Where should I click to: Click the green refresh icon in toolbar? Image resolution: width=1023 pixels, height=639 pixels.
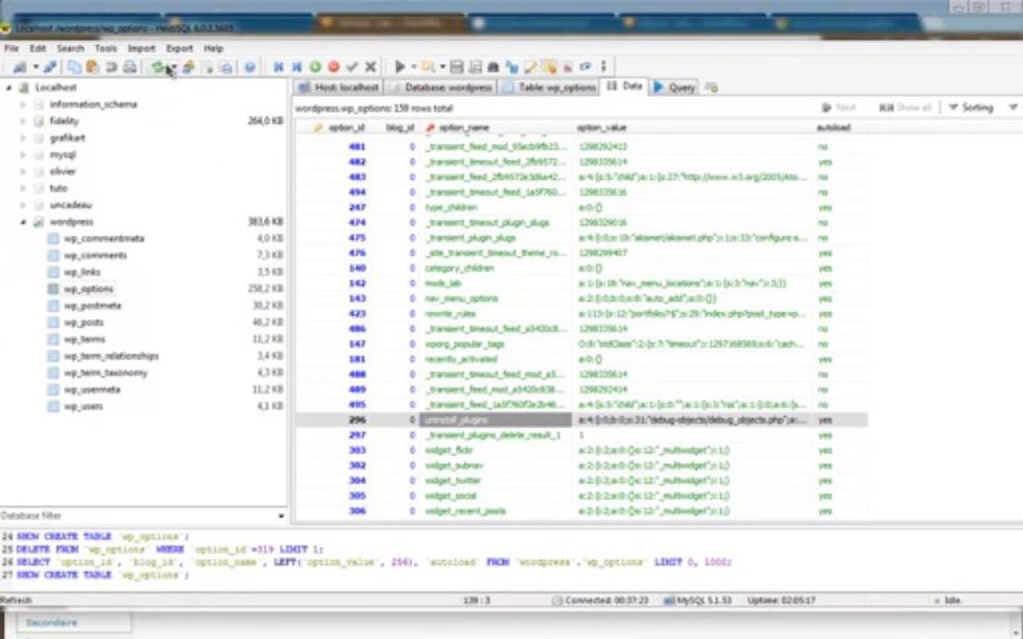click(x=157, y=67)
